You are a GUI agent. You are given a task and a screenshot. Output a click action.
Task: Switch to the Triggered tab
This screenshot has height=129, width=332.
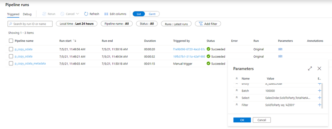coord(13,14)
